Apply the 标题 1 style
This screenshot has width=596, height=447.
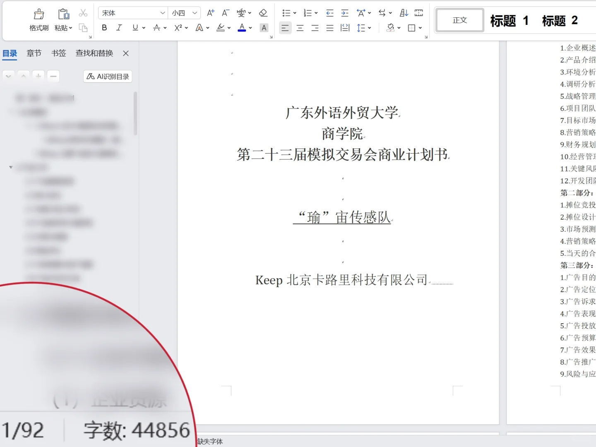click(509, 20)
